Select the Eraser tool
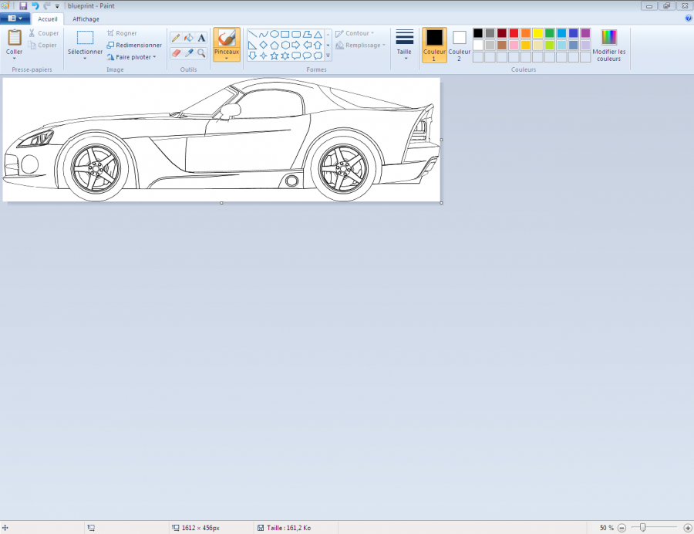This screenshot has width=694, height=534. tap(176, 53)
